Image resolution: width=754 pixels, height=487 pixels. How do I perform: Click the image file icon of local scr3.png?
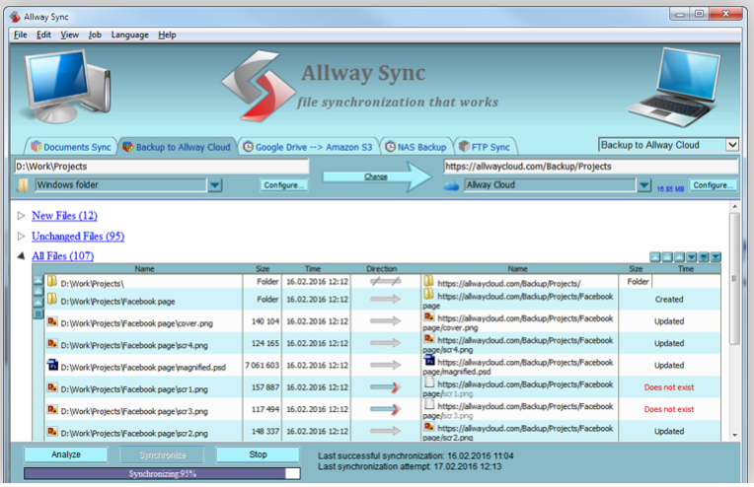52,409
